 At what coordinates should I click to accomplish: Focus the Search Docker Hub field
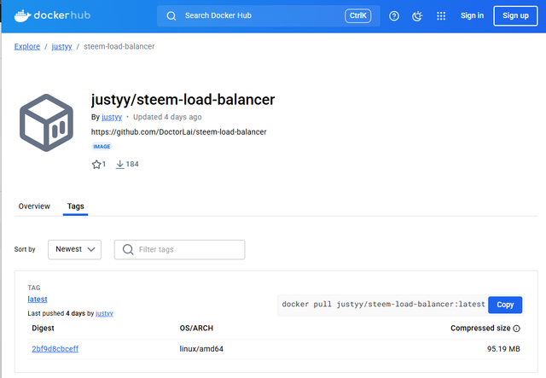tap(268, 15)
